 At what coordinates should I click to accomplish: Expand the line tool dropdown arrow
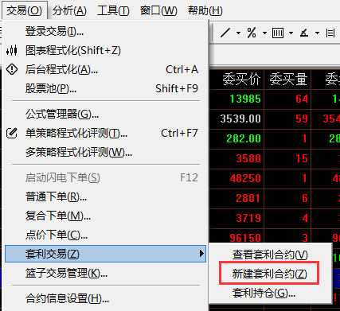click(x=238, y=33)
